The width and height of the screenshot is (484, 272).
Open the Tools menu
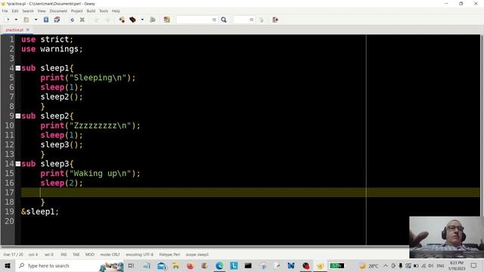(x=104, y=11)
